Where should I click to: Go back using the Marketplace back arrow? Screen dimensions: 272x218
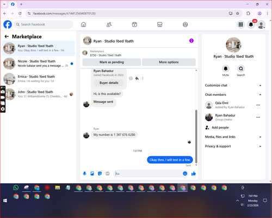pos(7,37)
